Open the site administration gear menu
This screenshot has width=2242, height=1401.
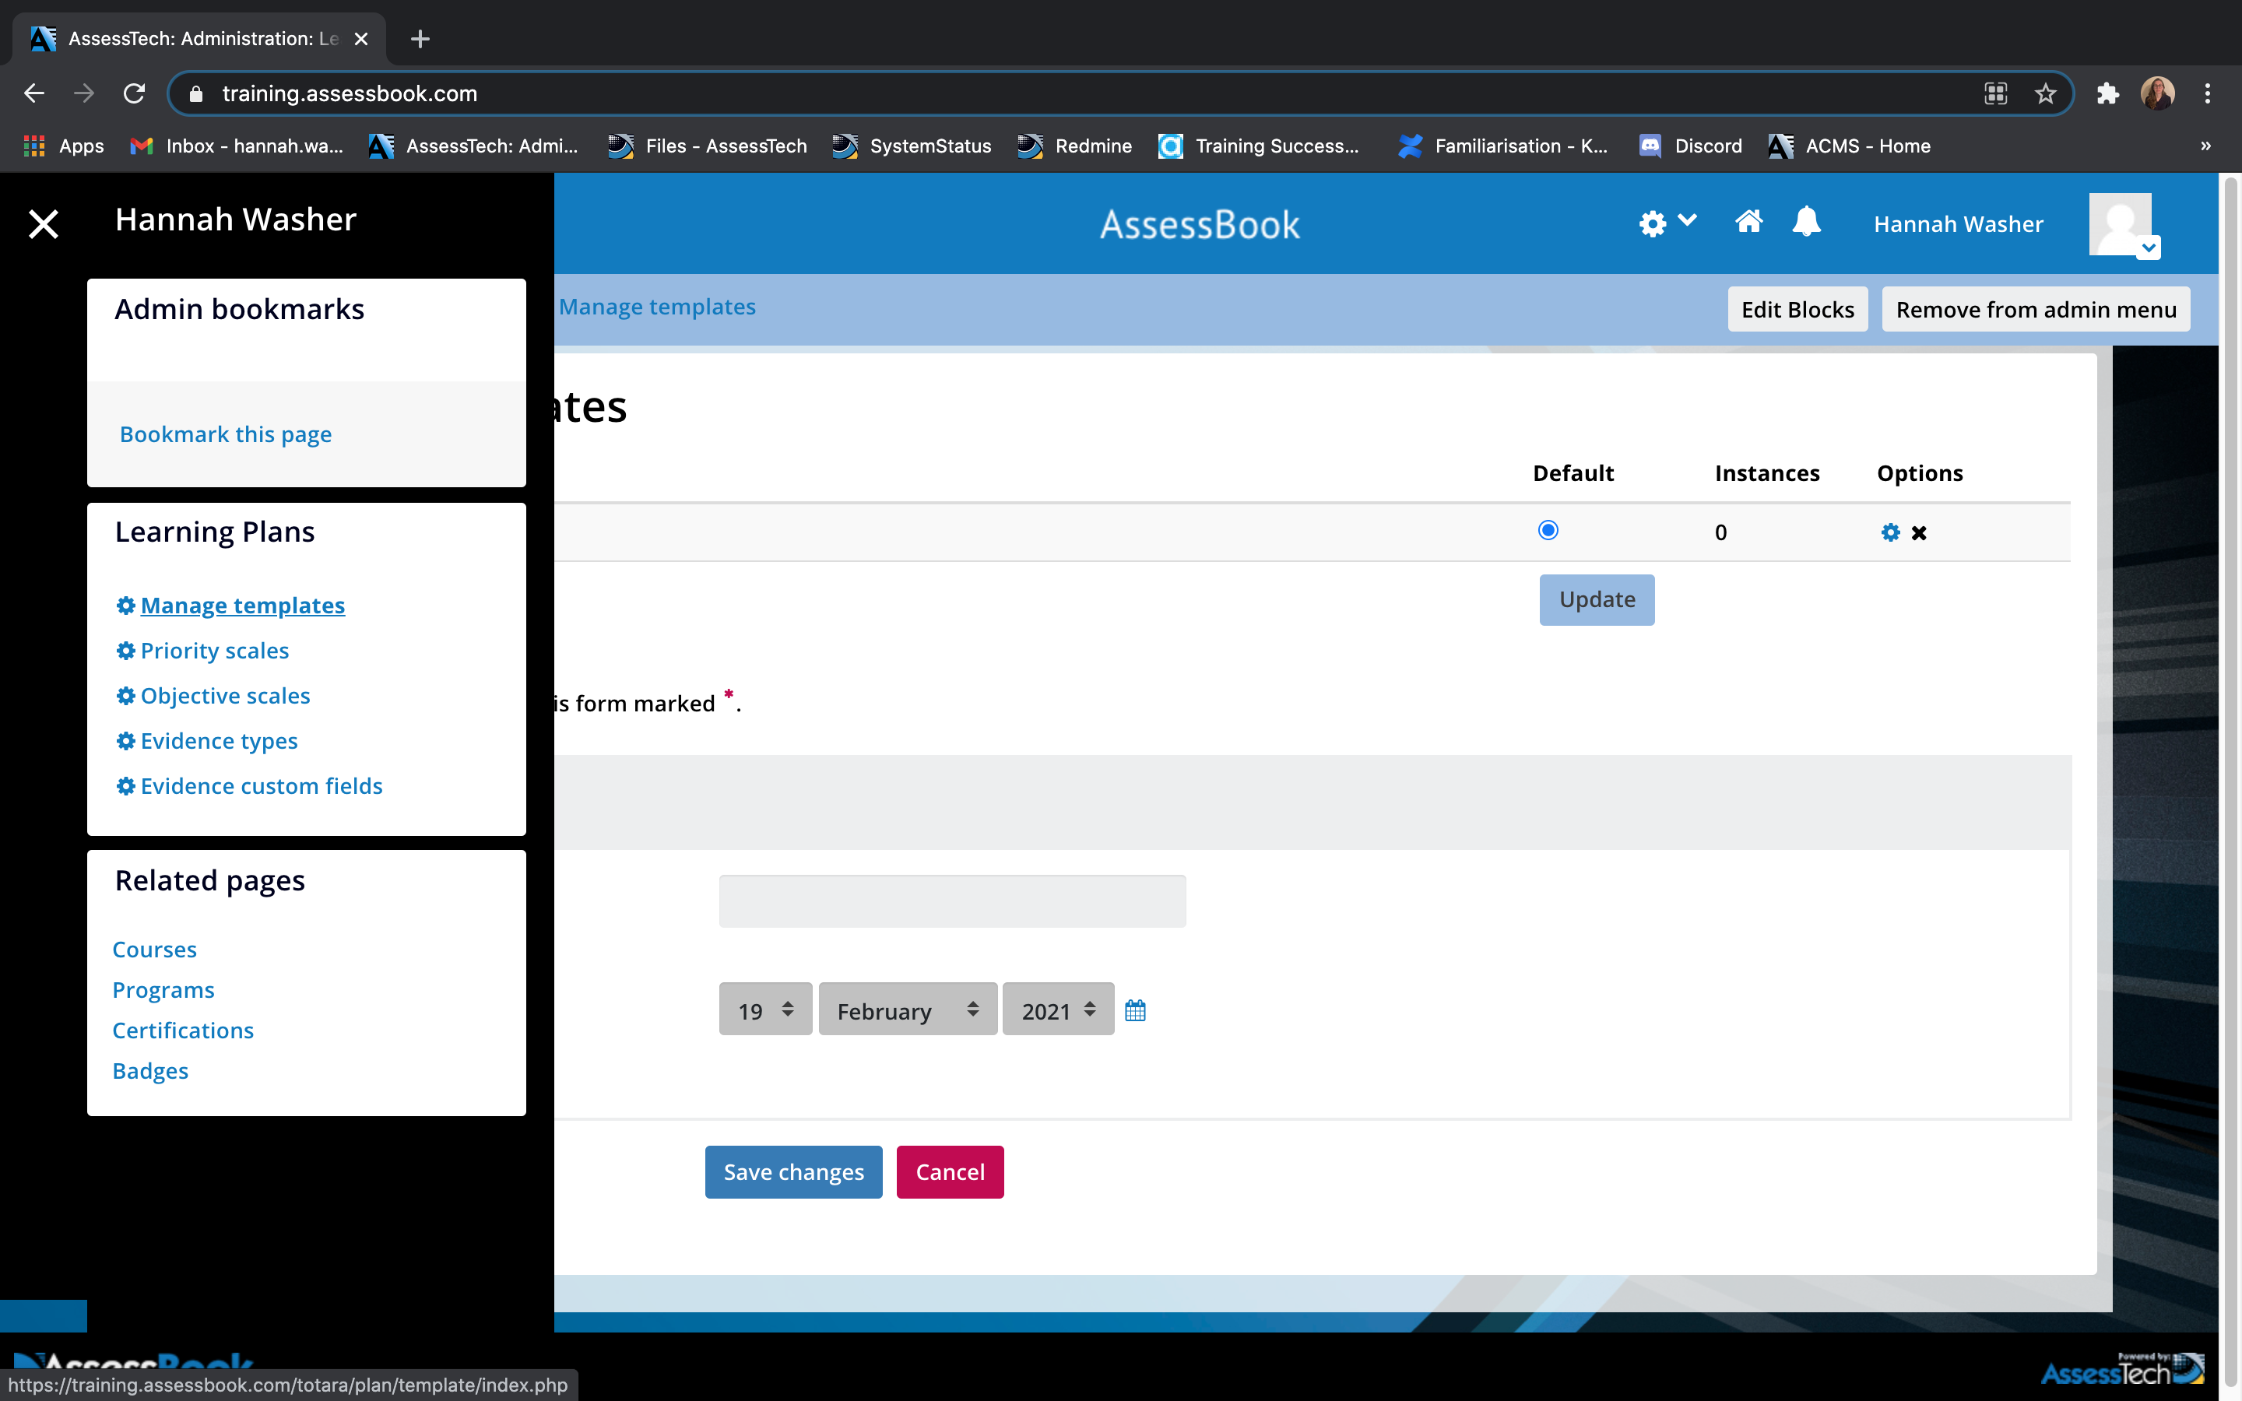click(x=1667, y=223)
